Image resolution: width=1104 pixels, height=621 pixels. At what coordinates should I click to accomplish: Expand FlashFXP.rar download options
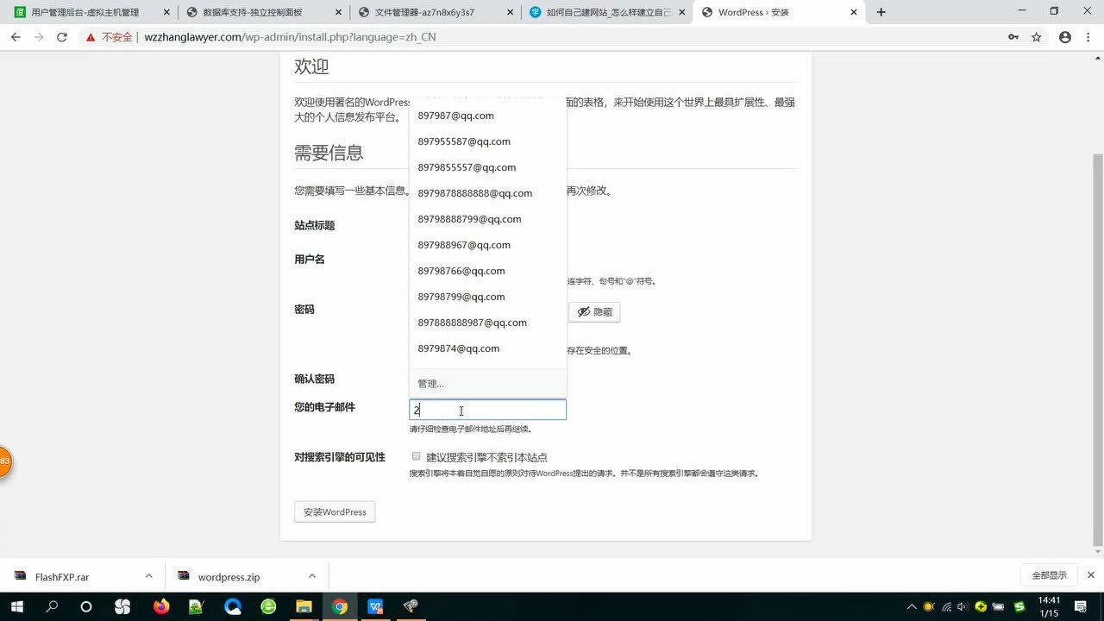(148, 576)
